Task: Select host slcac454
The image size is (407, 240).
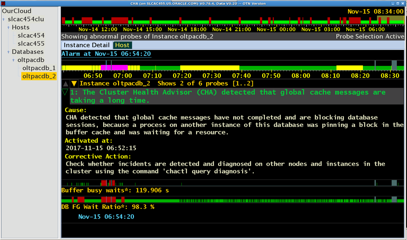Action: [31, 35]
